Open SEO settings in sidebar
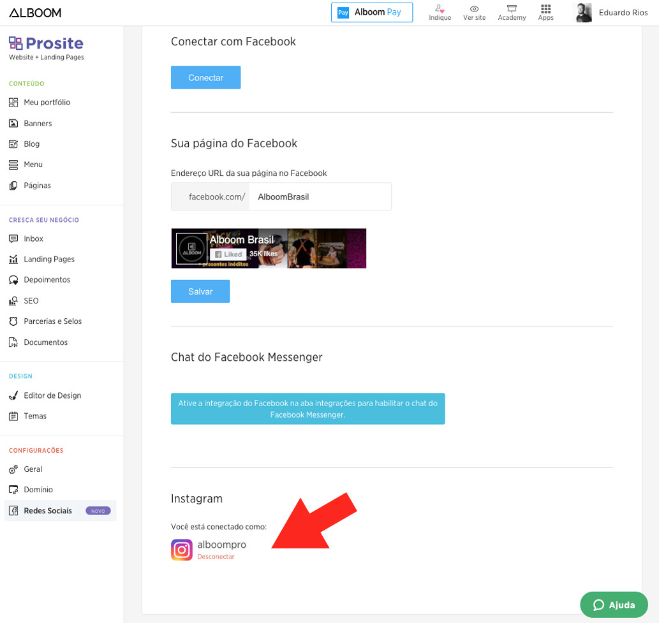659x623 pixels. [31, 300]
